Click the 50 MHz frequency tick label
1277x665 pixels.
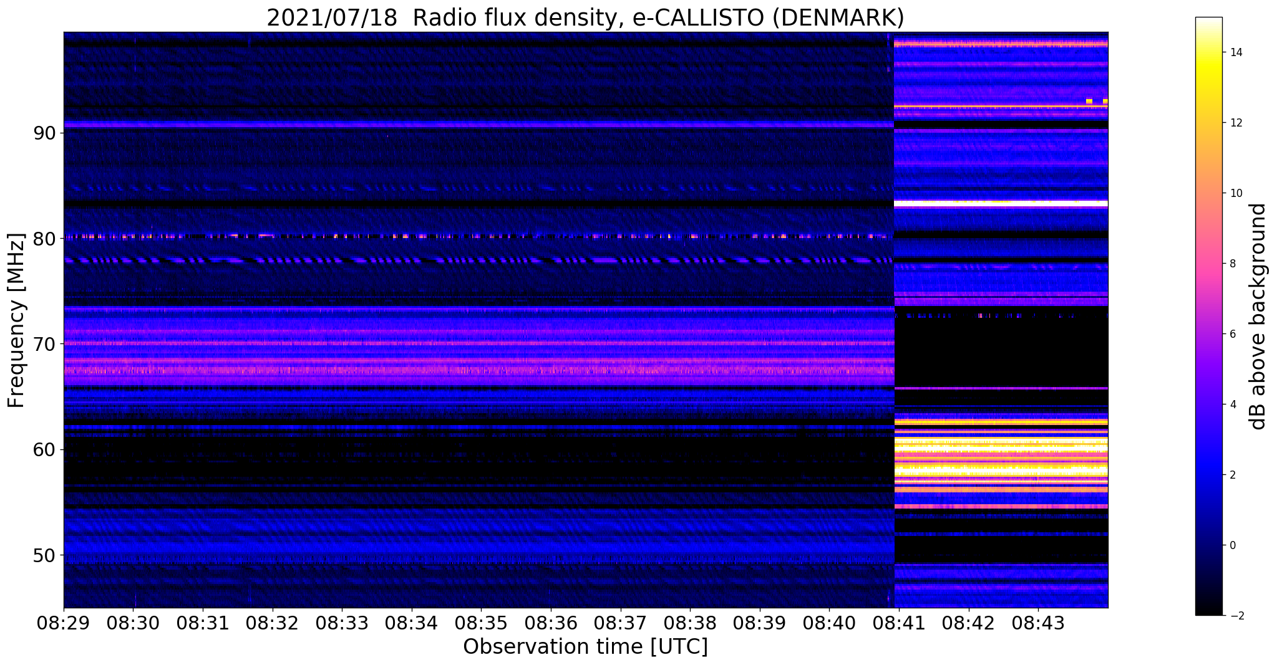tap(46, 555)
